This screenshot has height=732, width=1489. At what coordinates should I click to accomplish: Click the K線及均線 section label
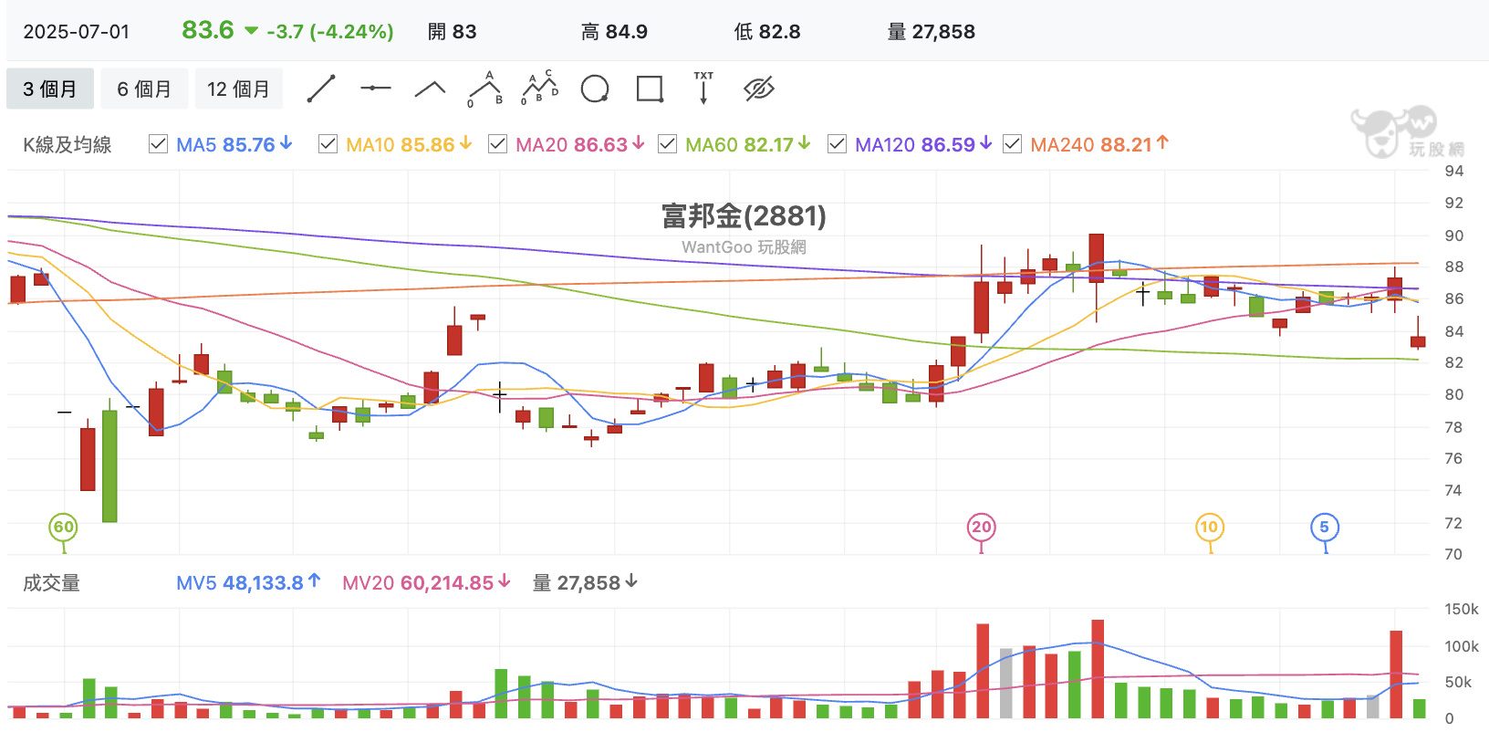pos(68,144)
